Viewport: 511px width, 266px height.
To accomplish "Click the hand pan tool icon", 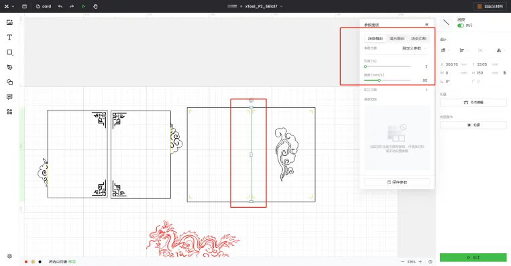I will point(95,6).
